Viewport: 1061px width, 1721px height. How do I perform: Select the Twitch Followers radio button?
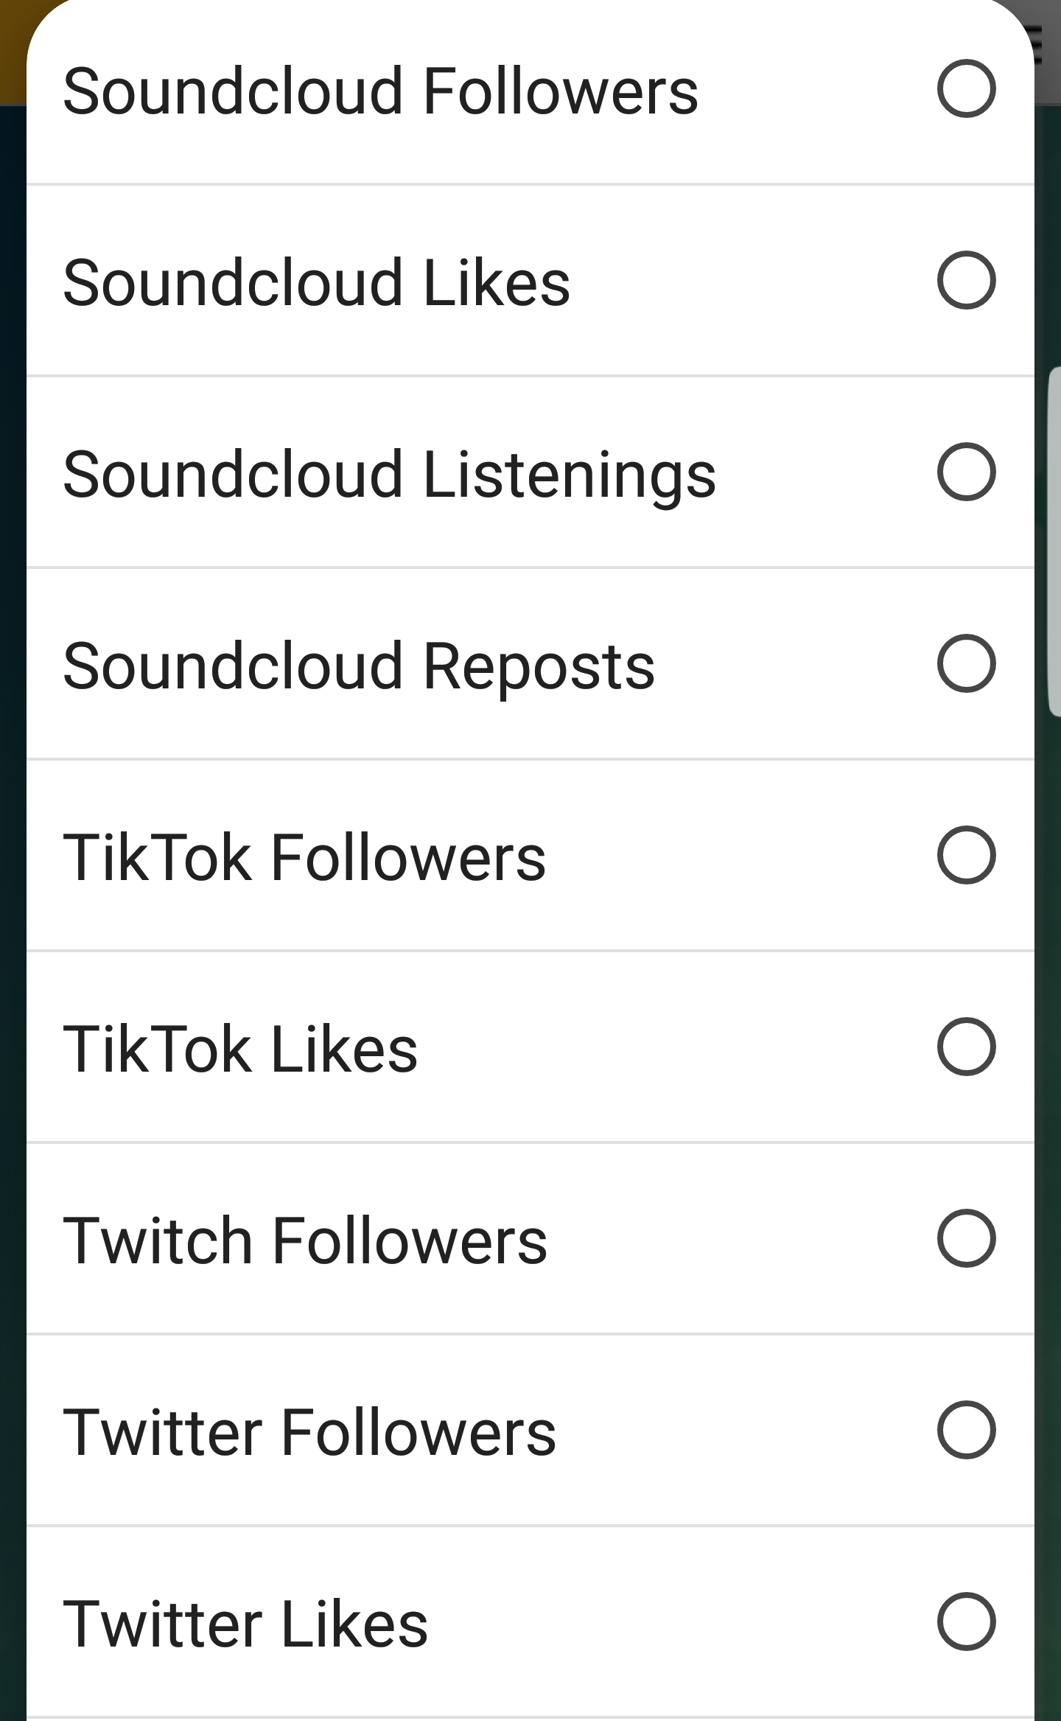coord(966,1238)
